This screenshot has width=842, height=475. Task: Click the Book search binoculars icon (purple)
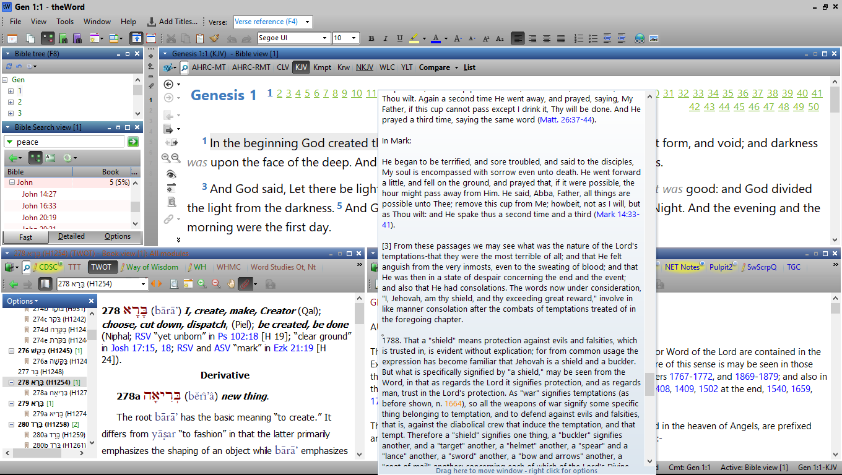click(77, 38)
